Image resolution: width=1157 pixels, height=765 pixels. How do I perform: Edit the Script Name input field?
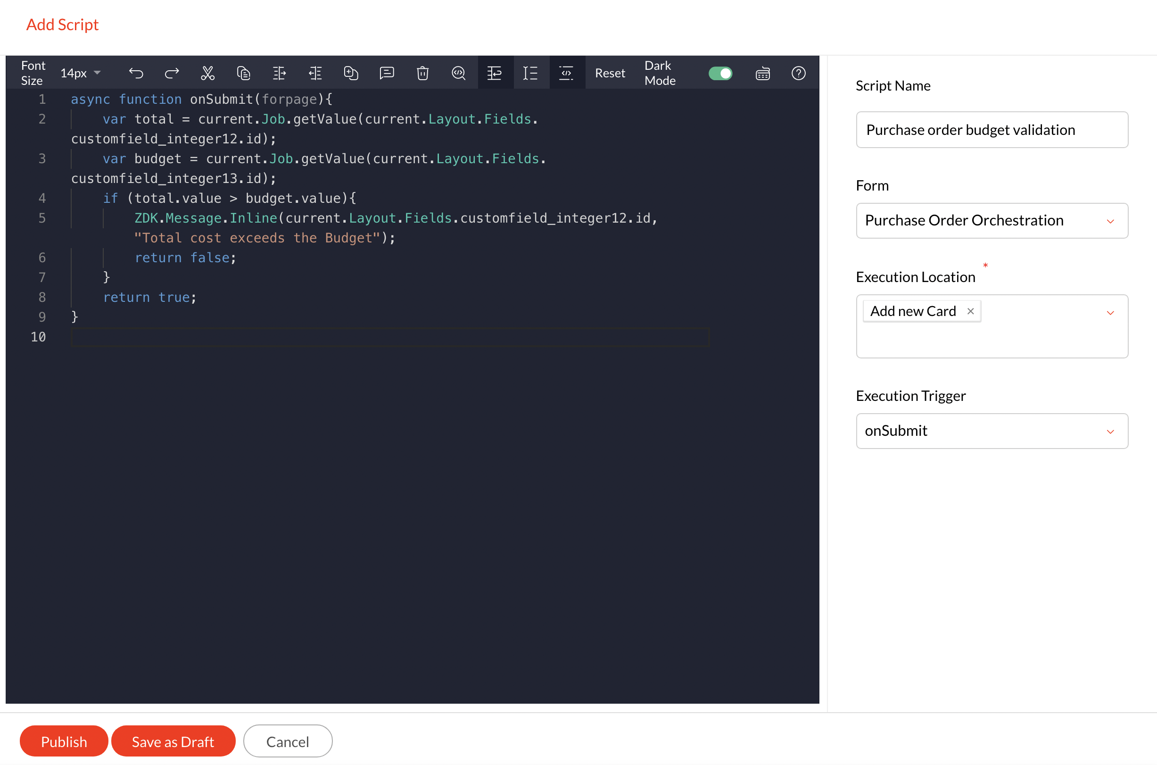pos(992,130)
